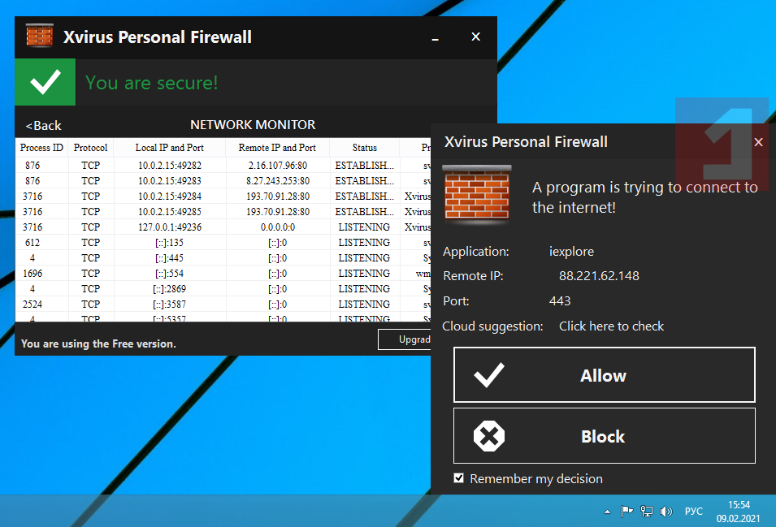
Task: Select remote address 8.27.243.253:80
Action: coord(278,181)
